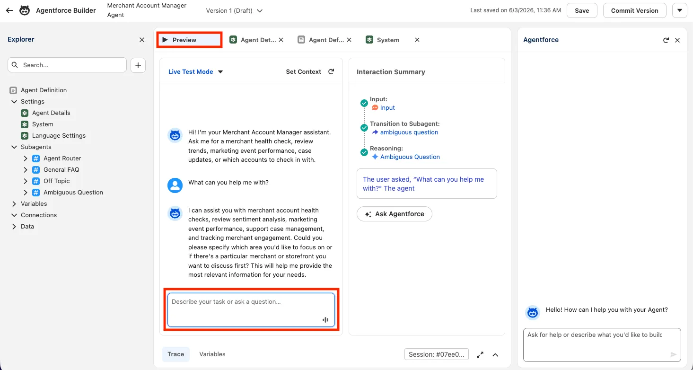Go back with the left arrow icon
The width and height of the screenshot is (693, 370).
pos(9,10)
